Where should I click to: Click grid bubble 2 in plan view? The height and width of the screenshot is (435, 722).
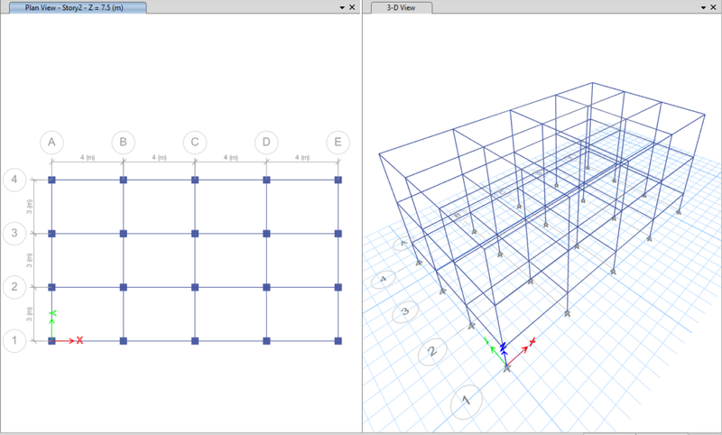[x=14, y=287]
